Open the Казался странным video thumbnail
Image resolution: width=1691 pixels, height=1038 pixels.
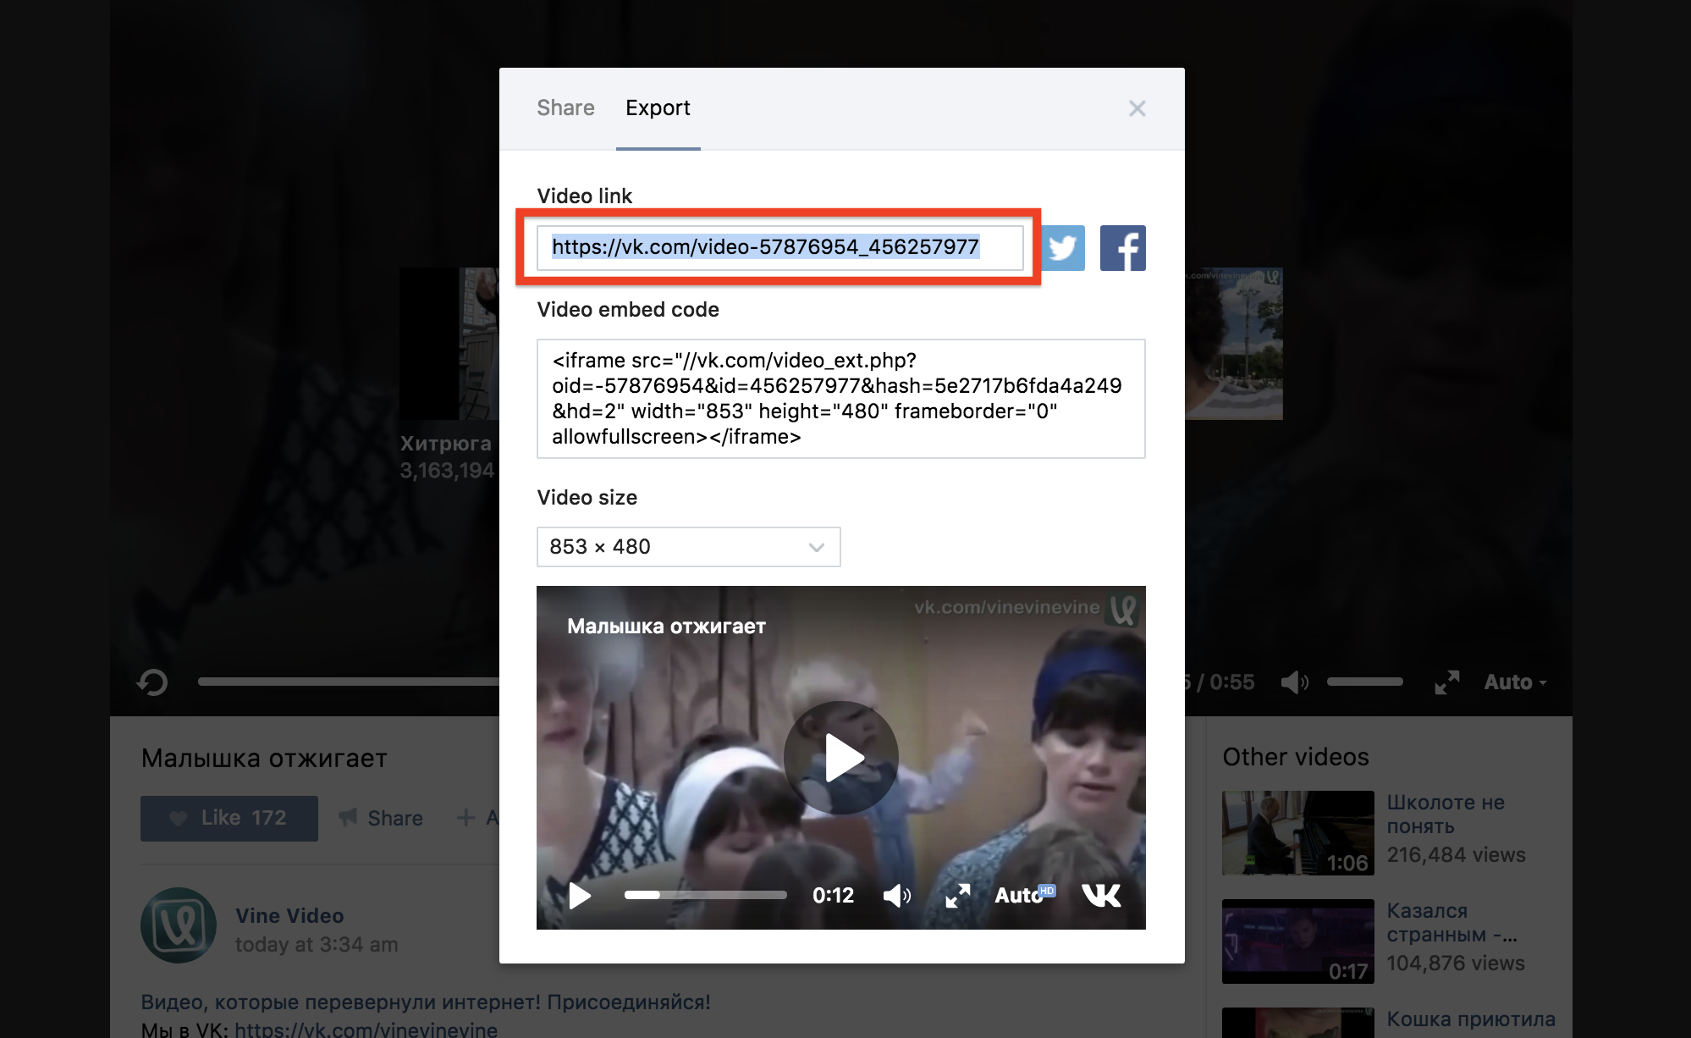(x=1298, y=941)
